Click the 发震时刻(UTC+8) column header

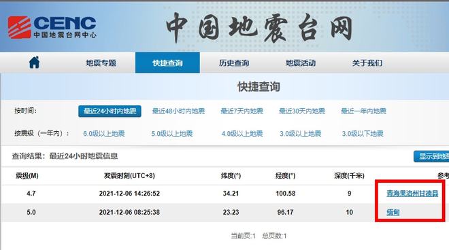(129, 176)
